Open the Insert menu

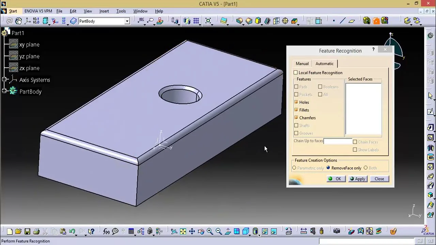104,11
